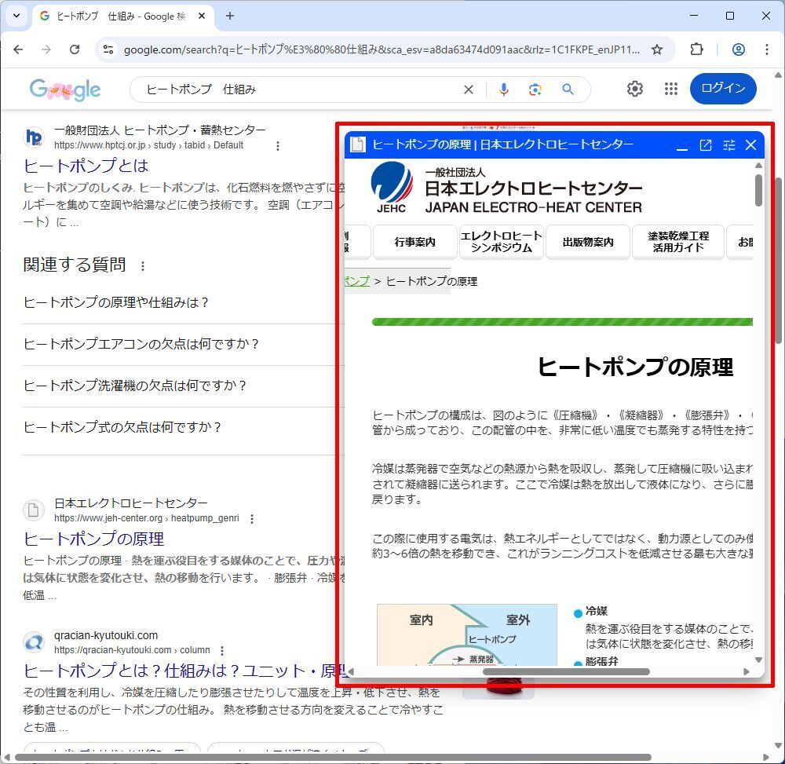Open the ヒートポンプの原理 search result

[93, 539]
